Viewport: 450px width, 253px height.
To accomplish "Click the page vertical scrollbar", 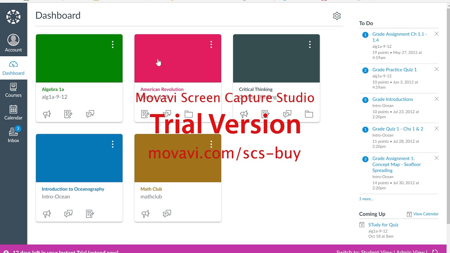I will tap(448, 116).
